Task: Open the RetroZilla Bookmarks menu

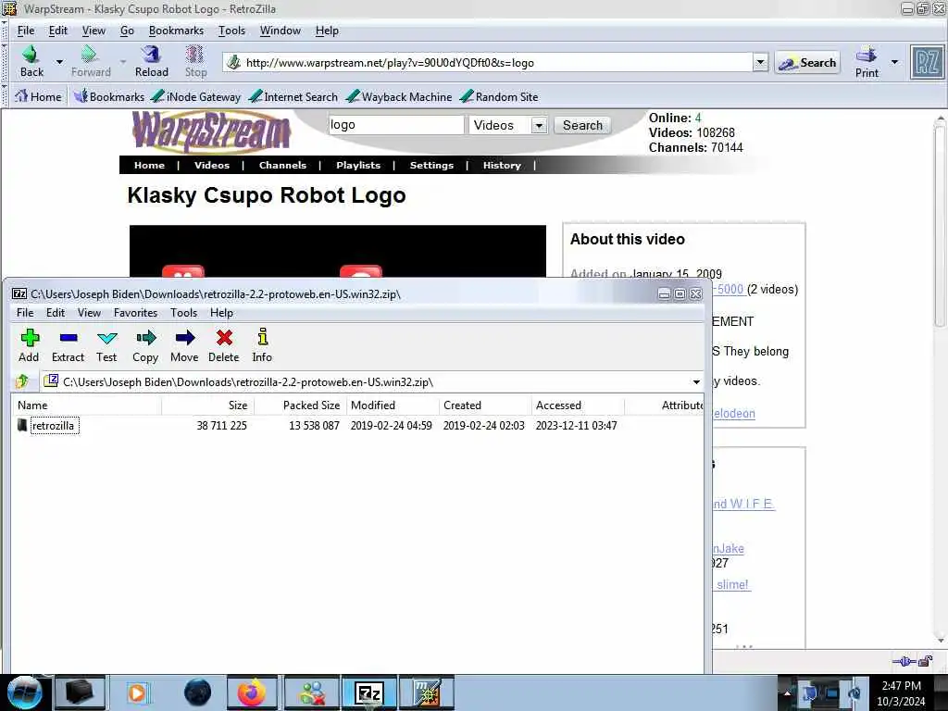Action: click(x=176, y=31)
